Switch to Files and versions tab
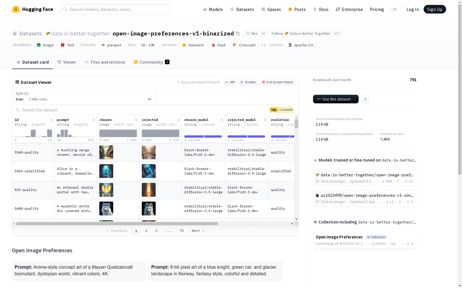 [105, 62]
